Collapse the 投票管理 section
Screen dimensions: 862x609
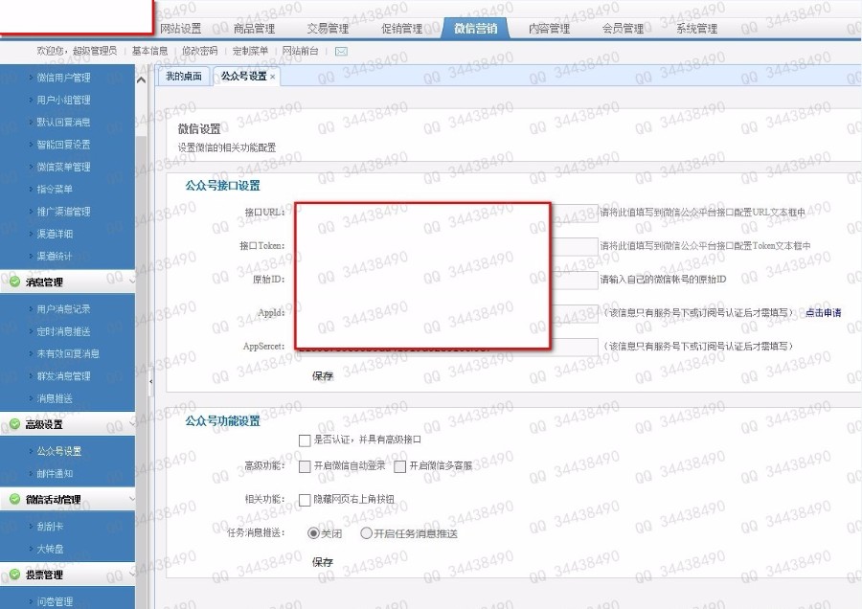pos(131,574)
